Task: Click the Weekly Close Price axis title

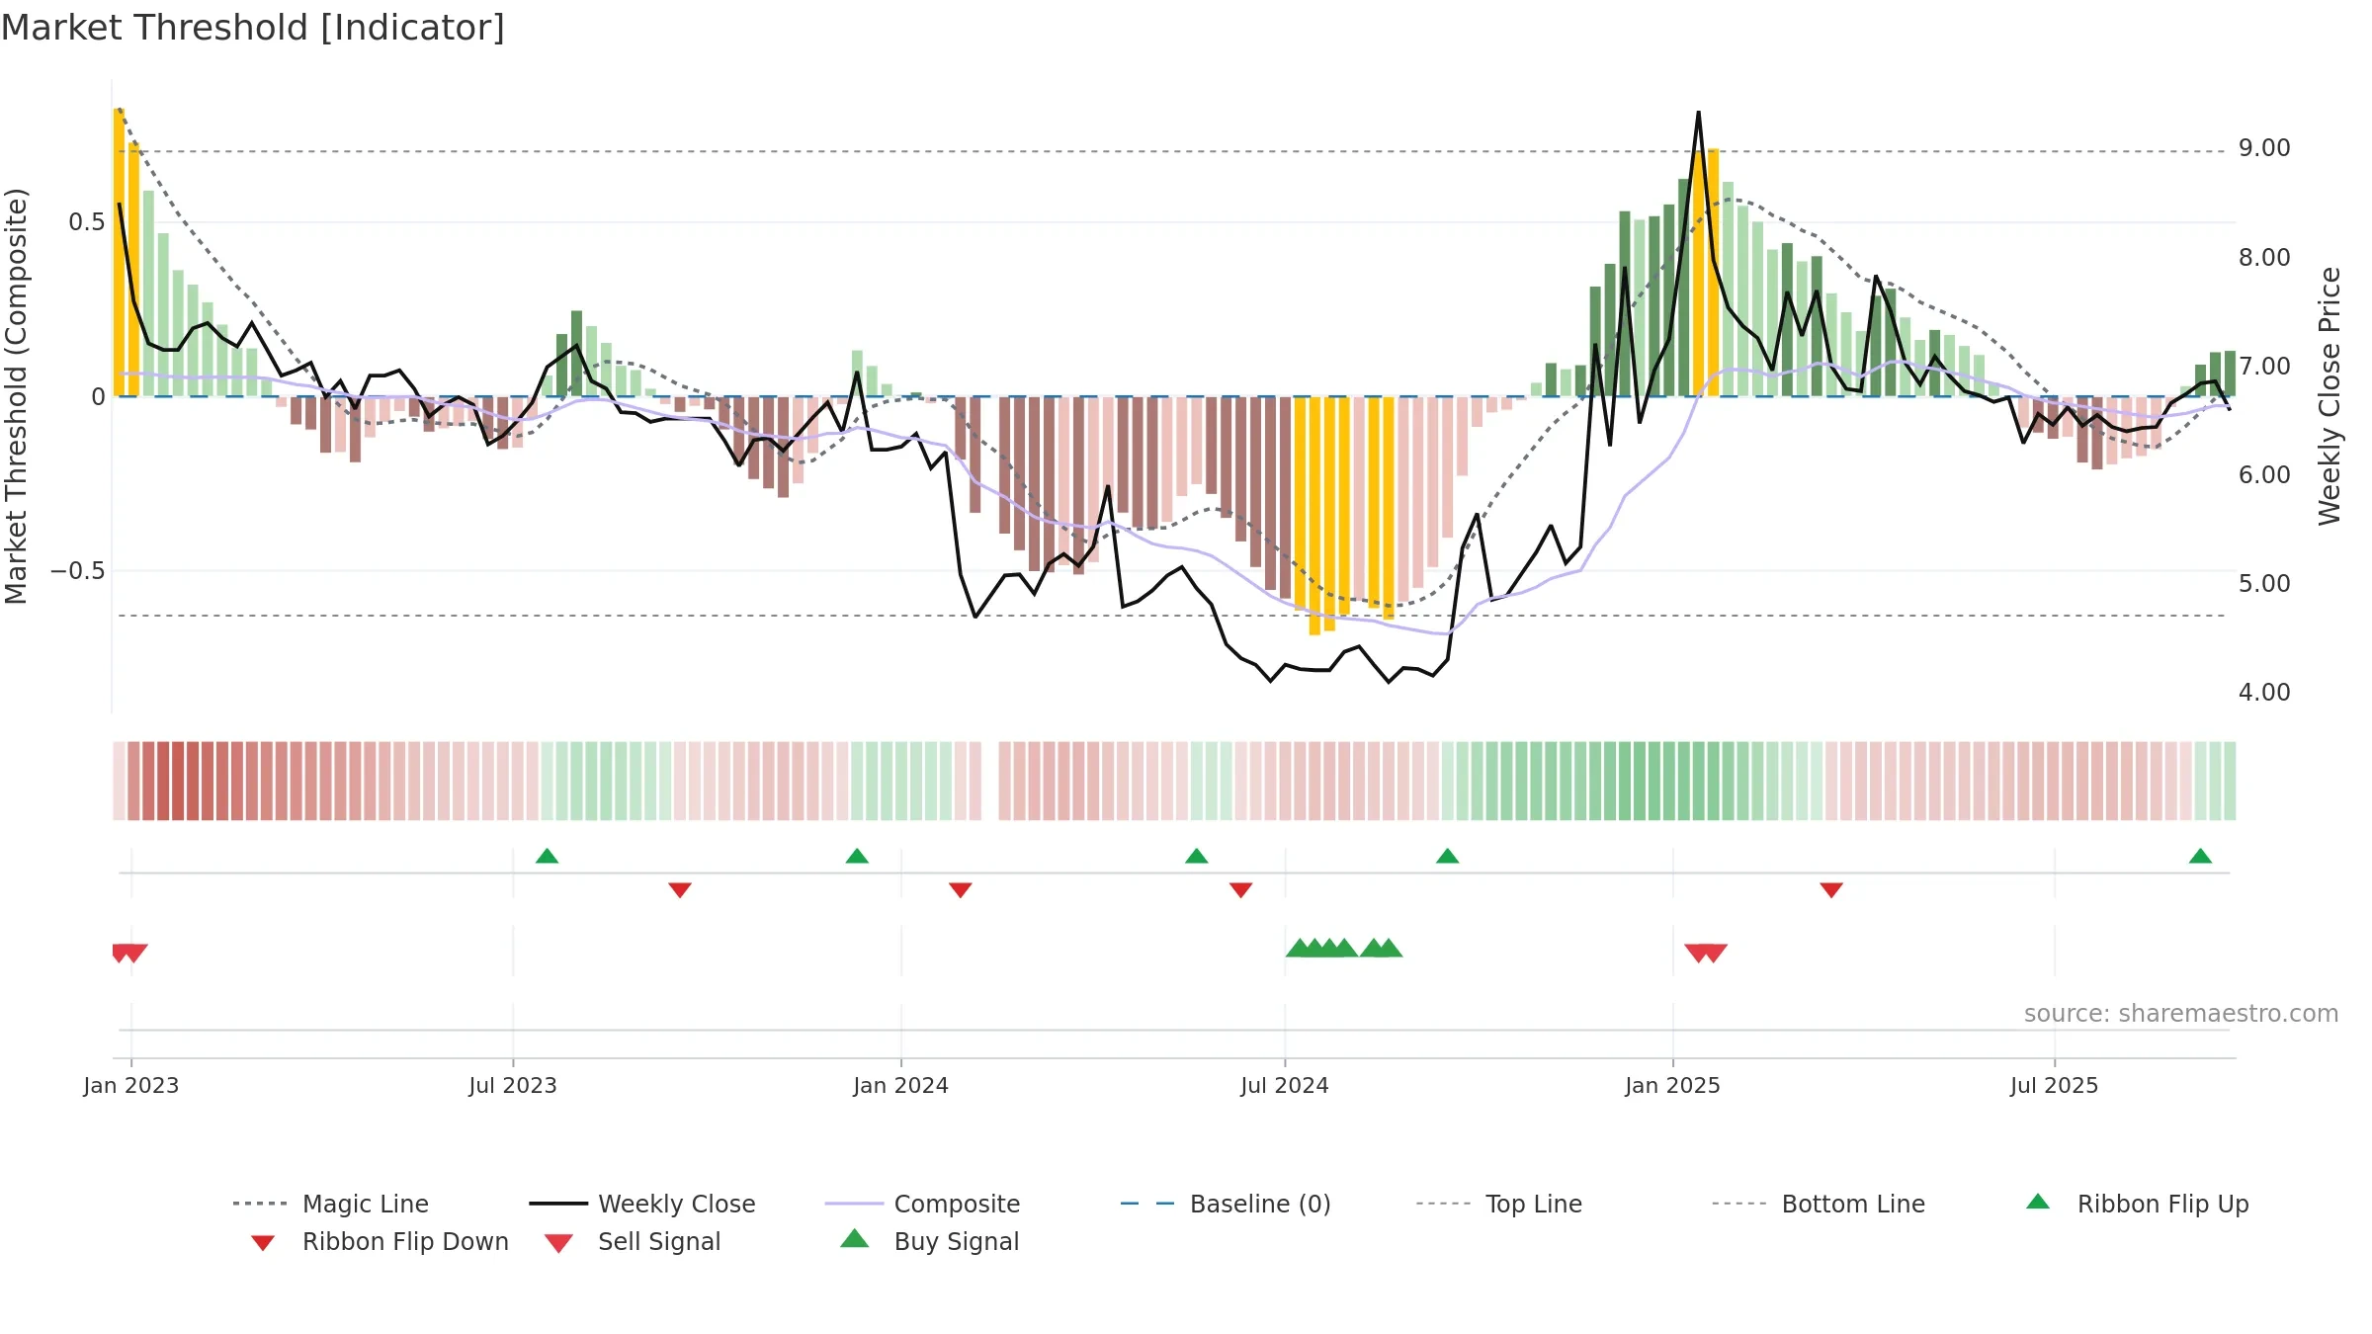Action: pyautogui.click(x=2330, y=395)
